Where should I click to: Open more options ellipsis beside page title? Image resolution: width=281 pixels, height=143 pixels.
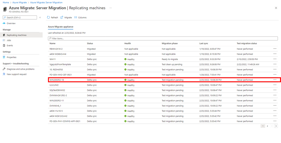[110, 8]
